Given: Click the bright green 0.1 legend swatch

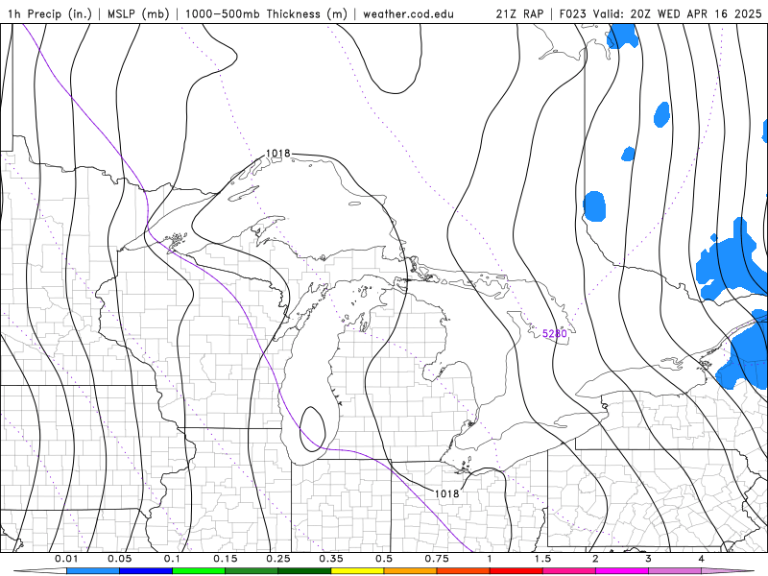Looking at the screenshot, I should [199, 571].
